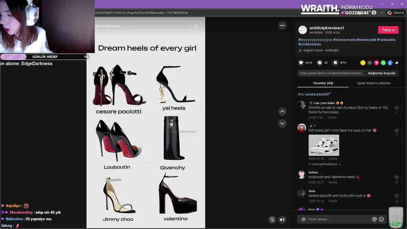This screenshot has height=229, width=407.
Task: Click the search magnifier icon
Action: click(x=196, y=26)
